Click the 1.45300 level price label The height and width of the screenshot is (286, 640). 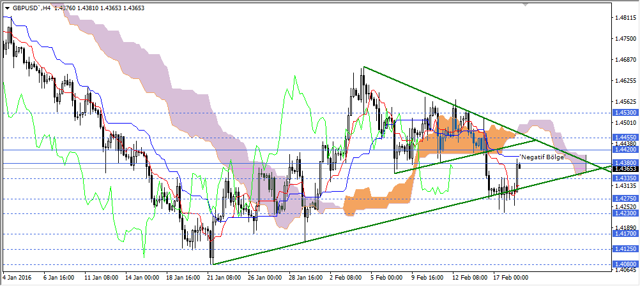pos(625,112)
